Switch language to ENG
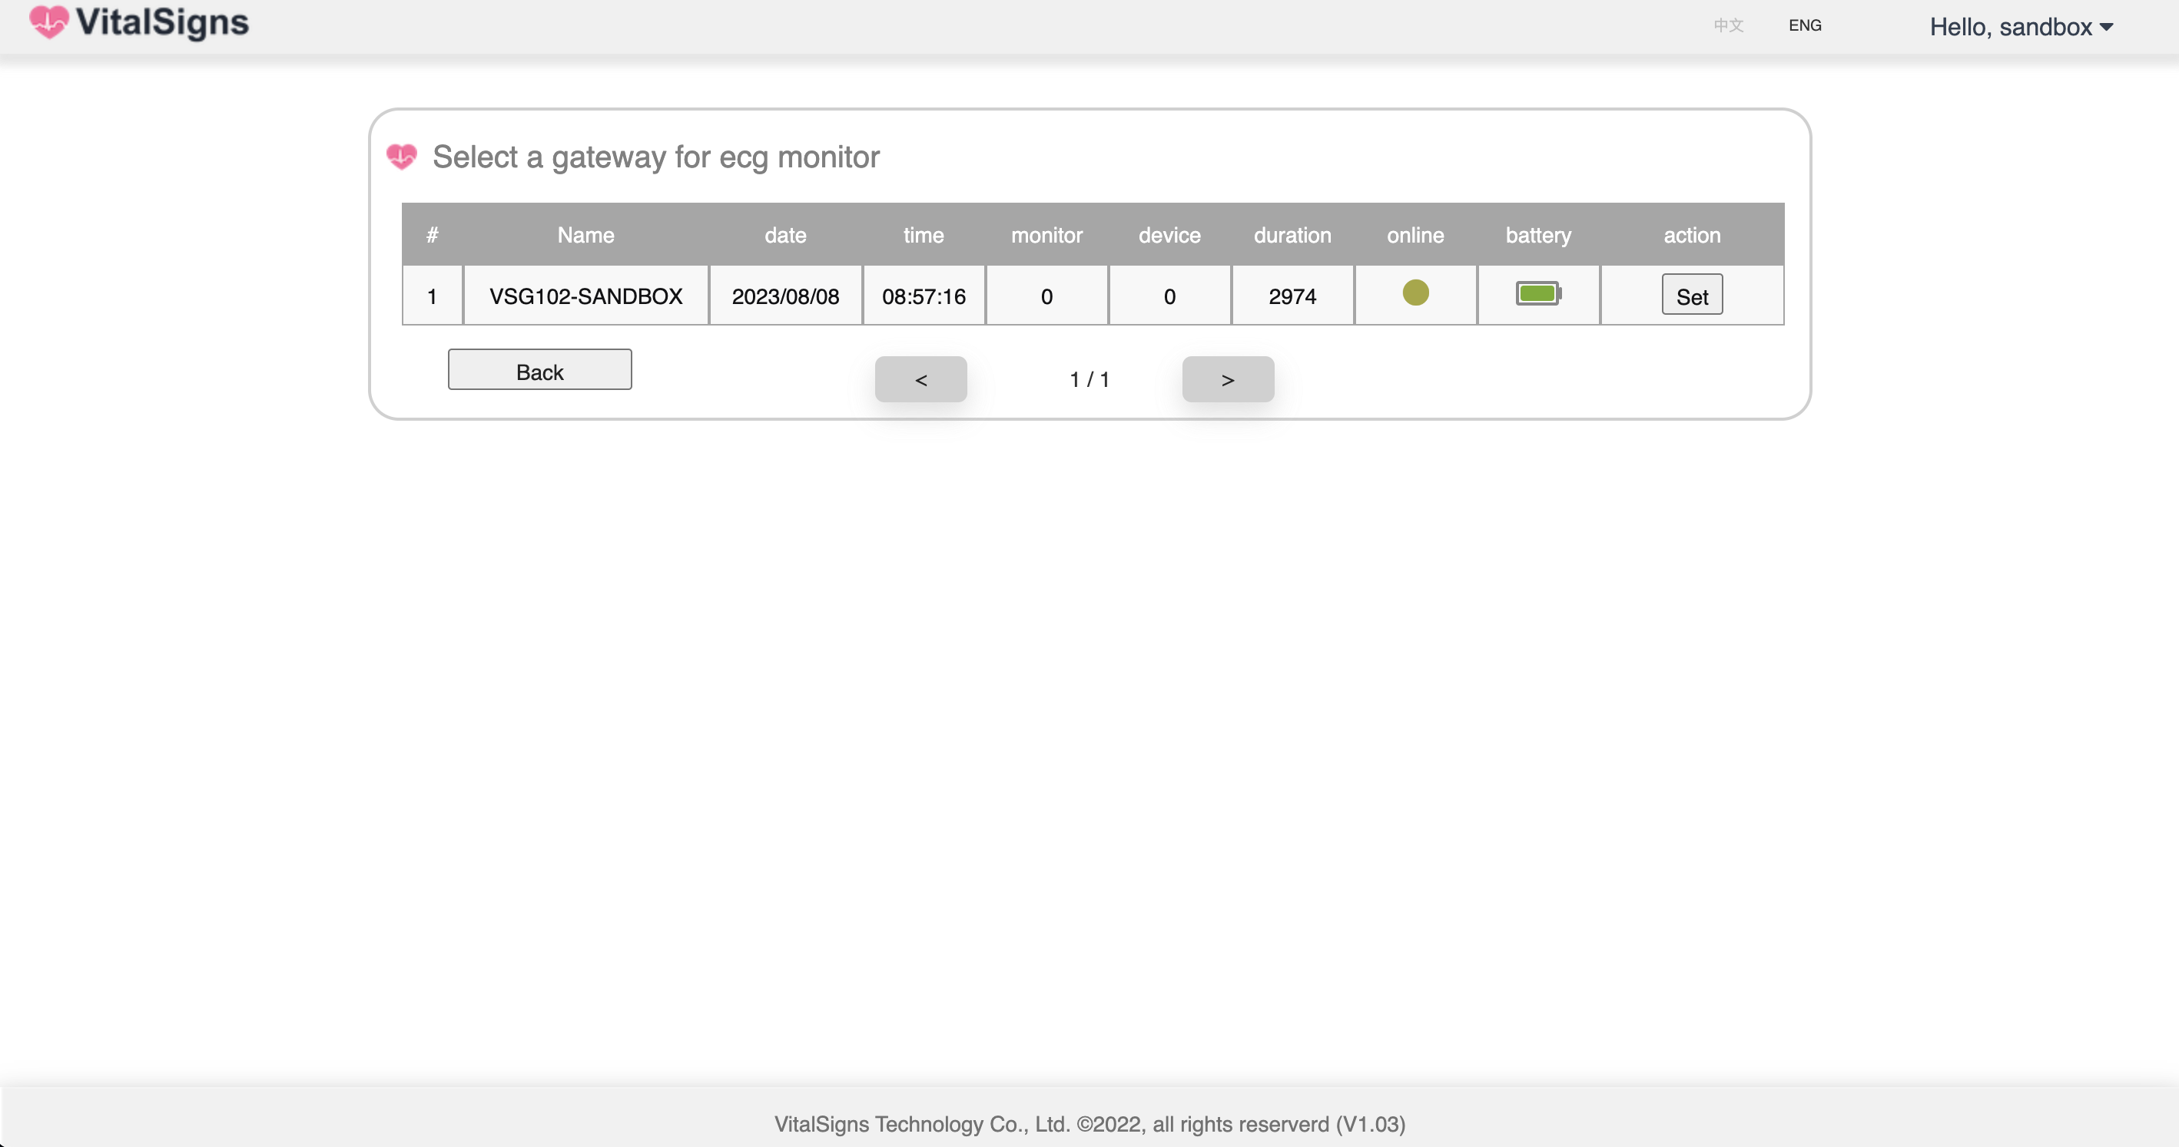The height and width of the screenshot is (1147, 2179). click(1804, 25)
